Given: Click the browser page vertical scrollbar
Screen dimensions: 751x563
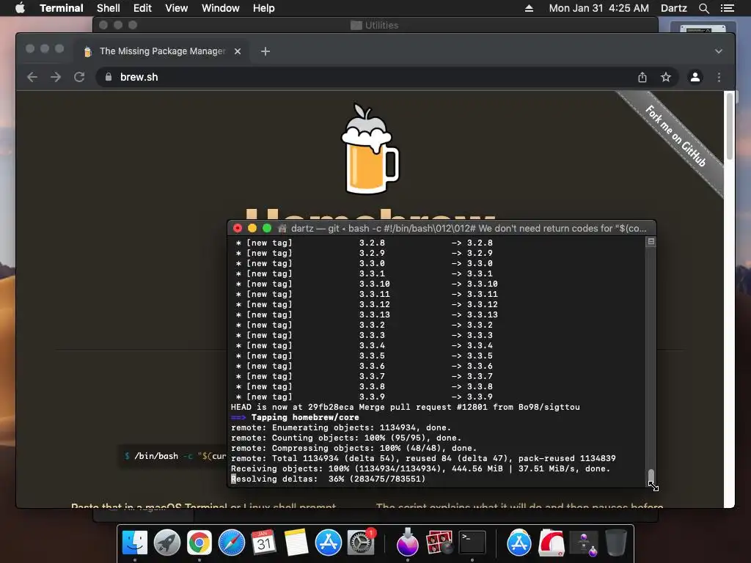Looking at the screenshot, I should [730, 126].
